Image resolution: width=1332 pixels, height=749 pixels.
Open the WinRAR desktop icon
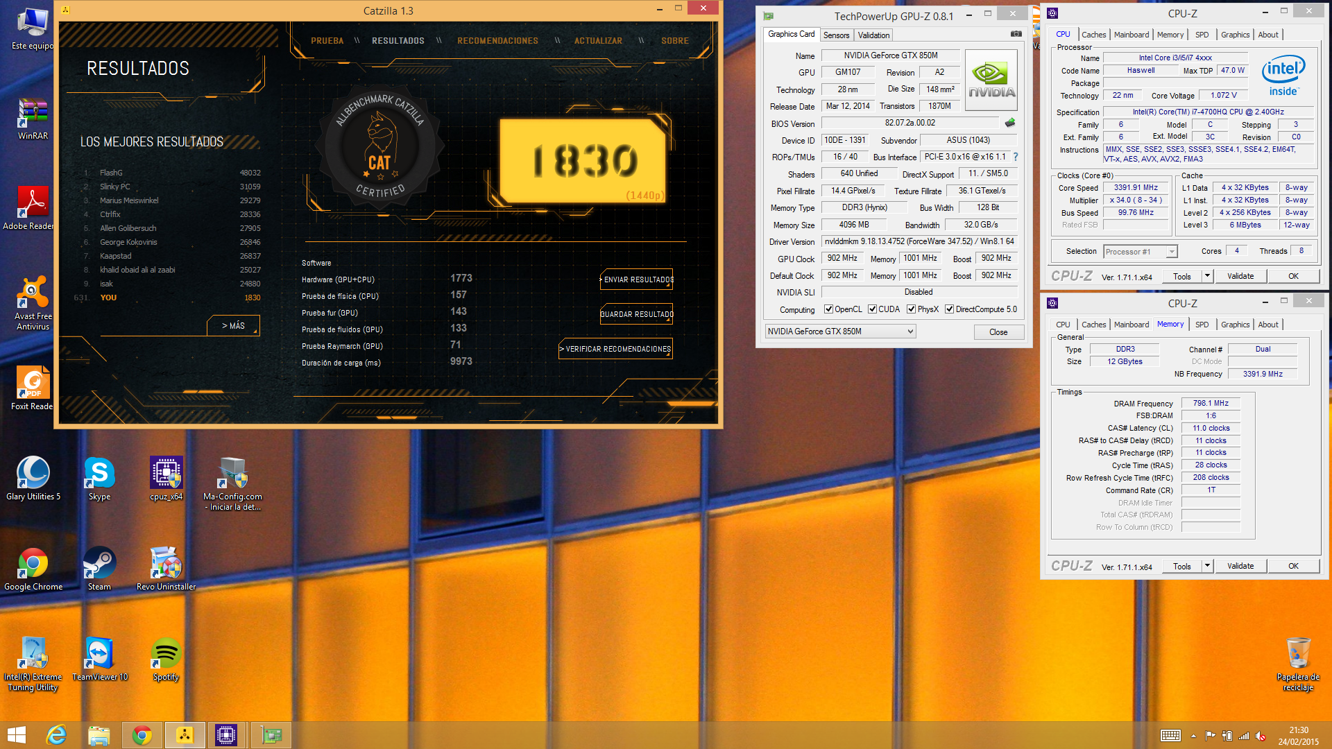33,118
